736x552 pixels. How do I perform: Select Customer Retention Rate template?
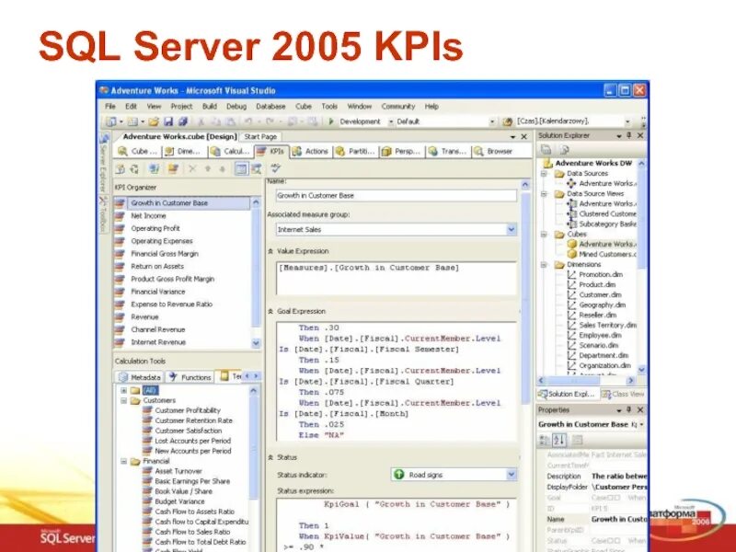point(193,420)
